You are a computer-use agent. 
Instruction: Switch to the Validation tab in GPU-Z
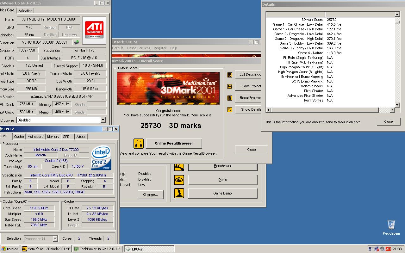(x=25, y=10)
